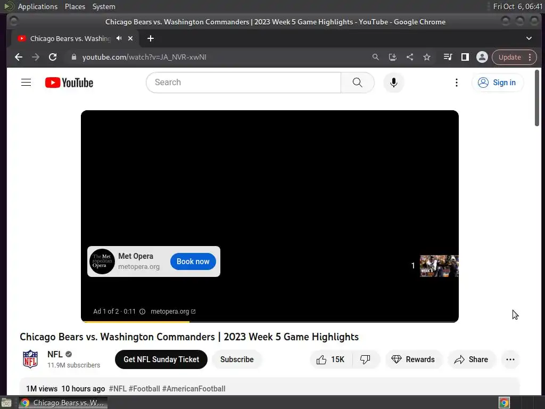Click the address bar URL
545x409 pixels.
point(144,57)
